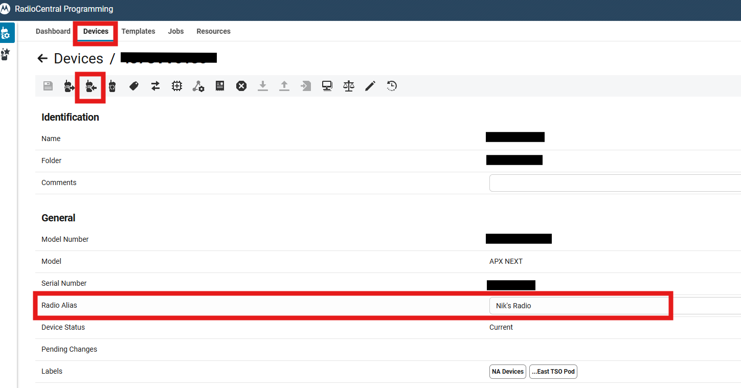Click the East TSO Pod label chip
Screen dimensions: 741x388
click(x=553, y=372)
